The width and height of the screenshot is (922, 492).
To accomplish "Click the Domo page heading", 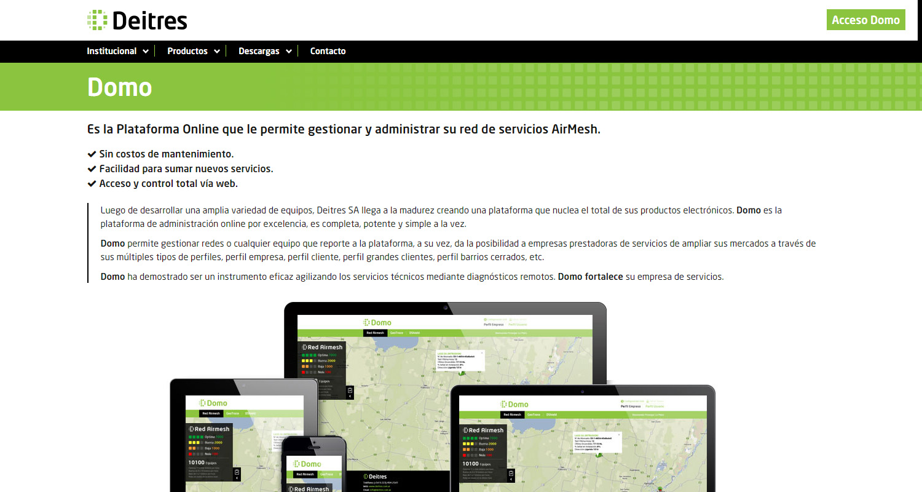I will point(119,87).
